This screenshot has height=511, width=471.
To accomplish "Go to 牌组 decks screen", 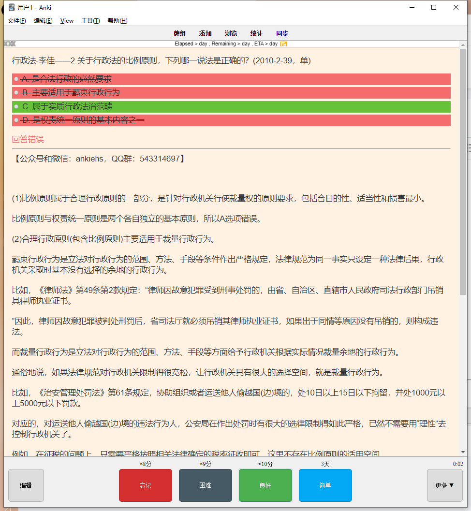I will pyautogui.click(x=179, y=33).
